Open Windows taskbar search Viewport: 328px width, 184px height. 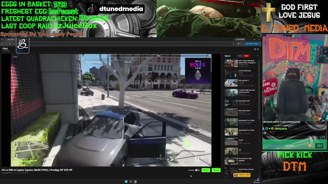coord(131,182)
